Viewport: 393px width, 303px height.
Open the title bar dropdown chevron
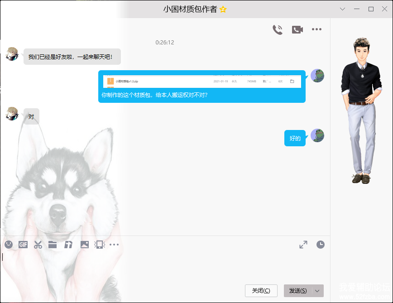coord(342,9)
